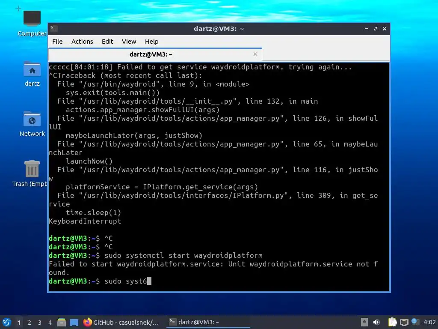Open the File menu

57,42
